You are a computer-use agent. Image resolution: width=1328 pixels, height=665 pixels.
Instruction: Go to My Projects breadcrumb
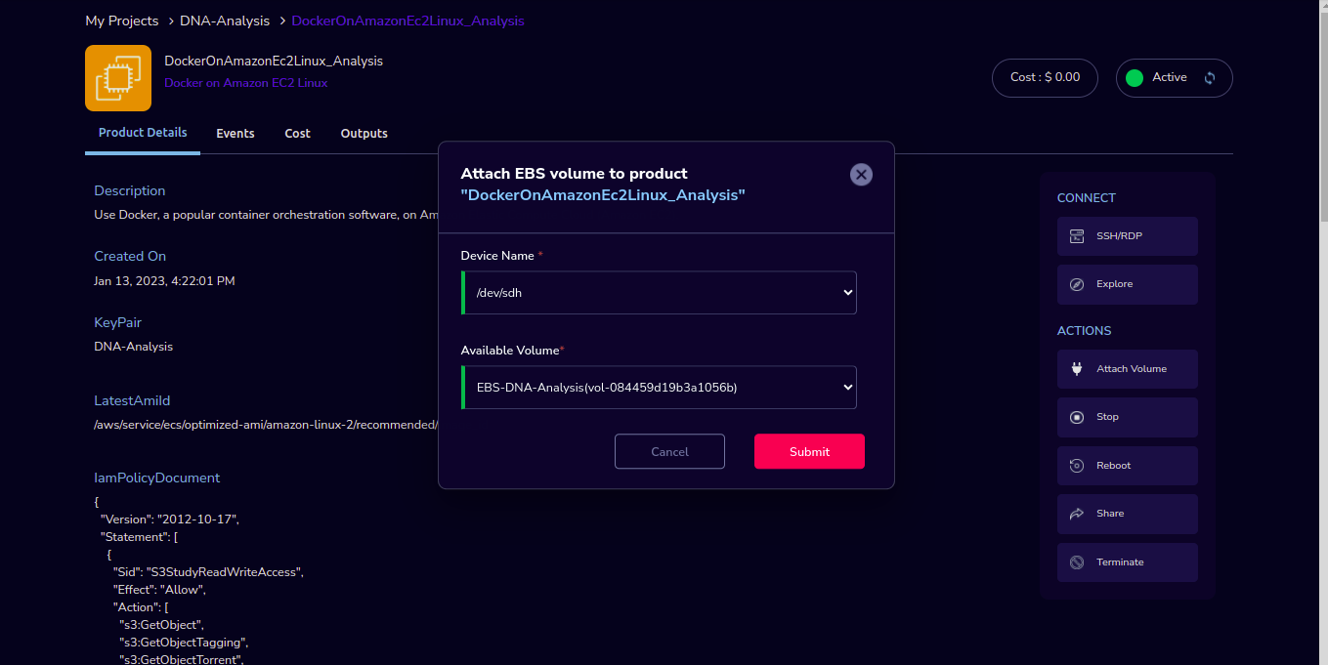pos(122,21)
